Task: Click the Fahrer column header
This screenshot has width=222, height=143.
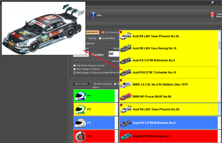Action: click(96, 88)
